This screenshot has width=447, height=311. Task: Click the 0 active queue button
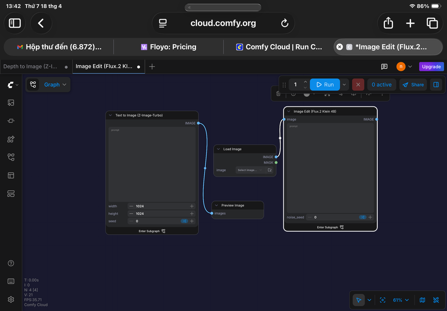[x=381, y=84]
